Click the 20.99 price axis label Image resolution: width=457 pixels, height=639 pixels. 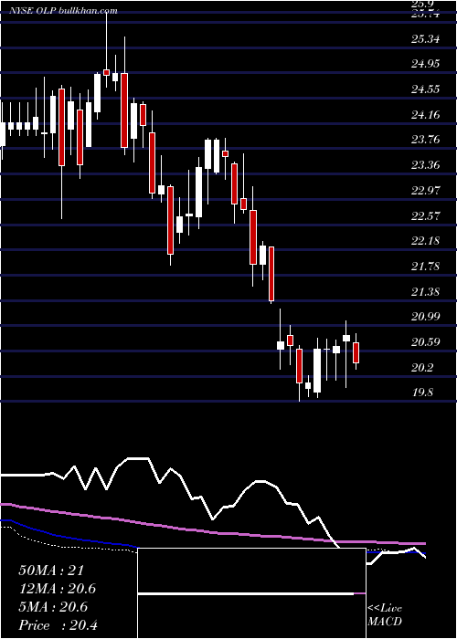pos(426,317)
